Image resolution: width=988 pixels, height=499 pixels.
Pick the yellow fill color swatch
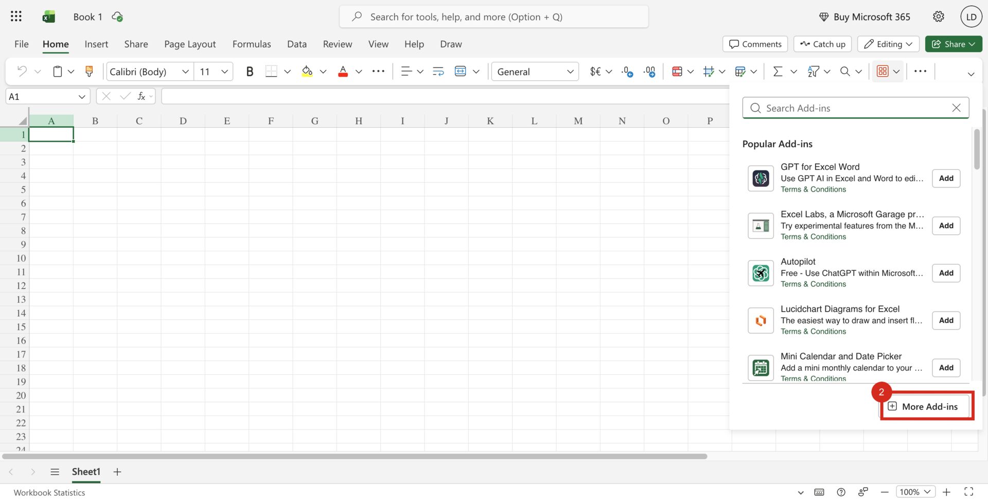coord(307,72)
